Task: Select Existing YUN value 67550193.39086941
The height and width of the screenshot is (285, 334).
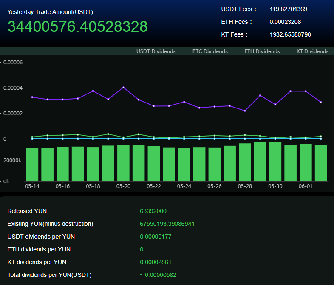Action: pyautogui.click(x=167, y=224)
